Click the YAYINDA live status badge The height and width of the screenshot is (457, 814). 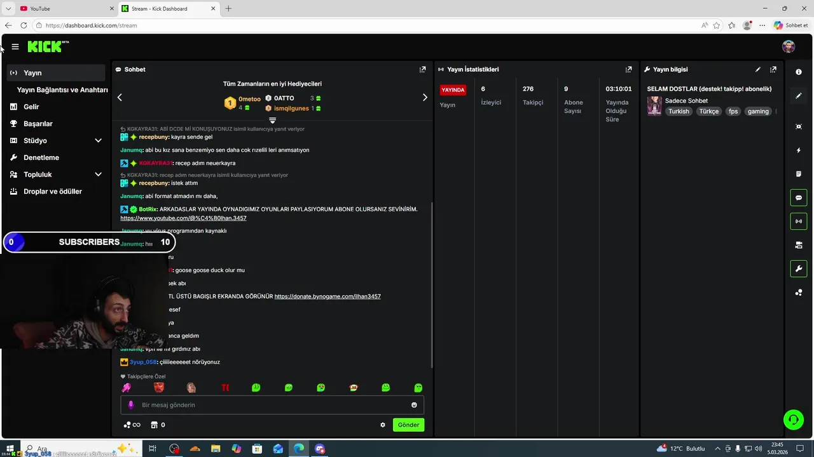click(x=453, y=89)
